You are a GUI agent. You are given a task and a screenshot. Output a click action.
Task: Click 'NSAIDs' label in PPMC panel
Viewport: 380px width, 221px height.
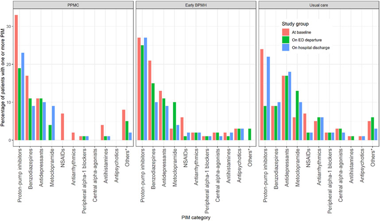pos(62,158)
